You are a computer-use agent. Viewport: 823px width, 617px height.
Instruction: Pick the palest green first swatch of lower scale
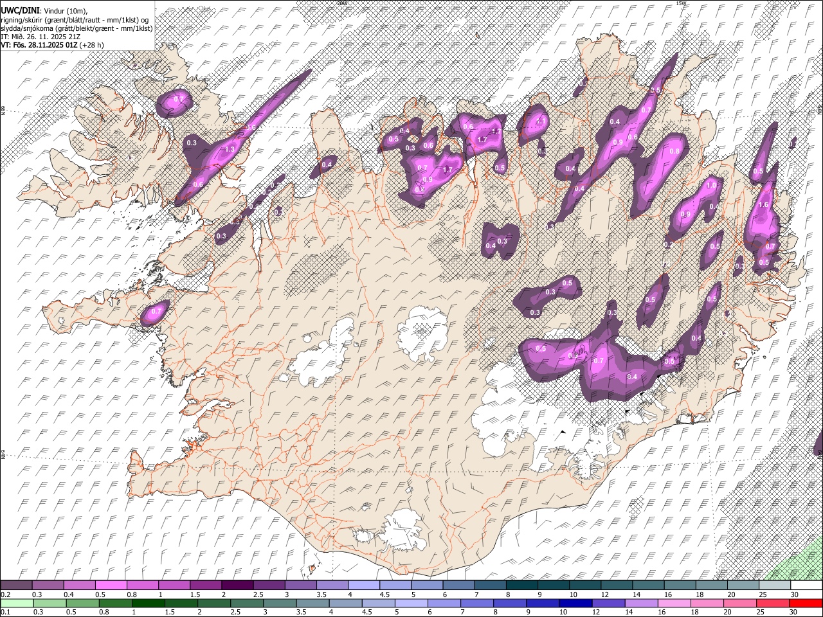[17, 603]
